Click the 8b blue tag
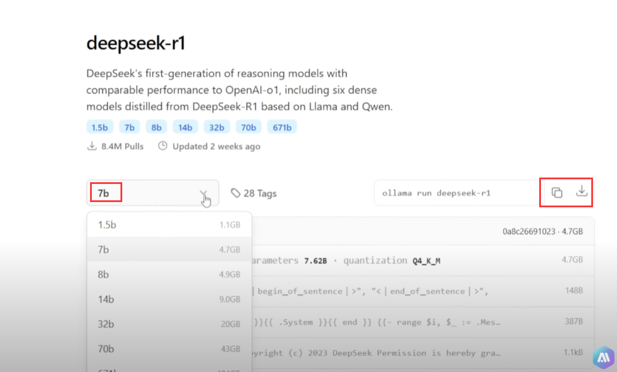The image size is (617, 372). pyautogui.click(x=156, y=127)
